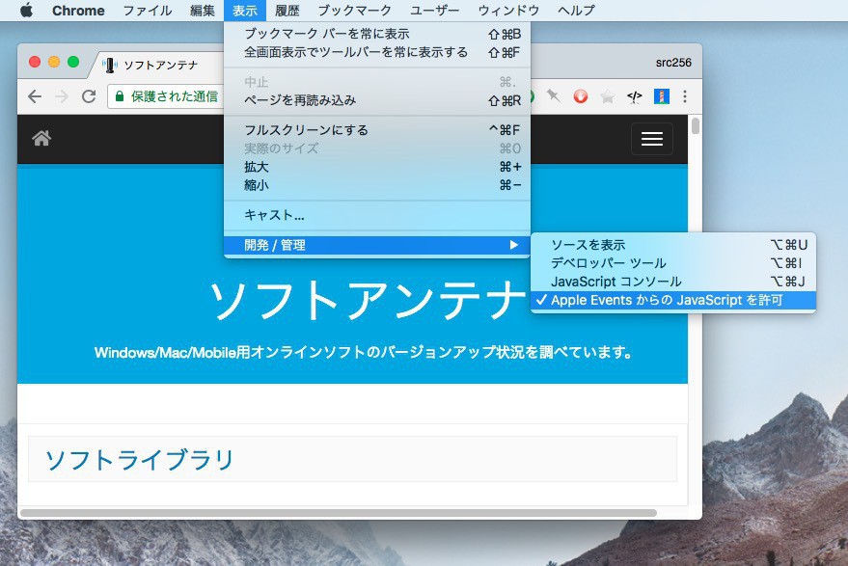The width and height of the screenshot is (848, 566).
Task: Open the Apple menu
Action: pyautogui.click(x=26, y=11)
